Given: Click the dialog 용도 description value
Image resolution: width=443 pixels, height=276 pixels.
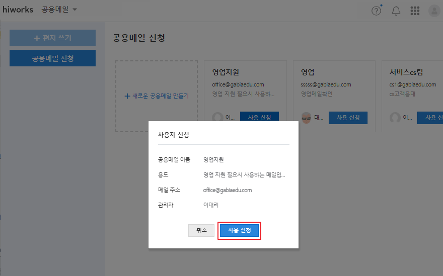Looking at the screenshot, I should (244, 175).
